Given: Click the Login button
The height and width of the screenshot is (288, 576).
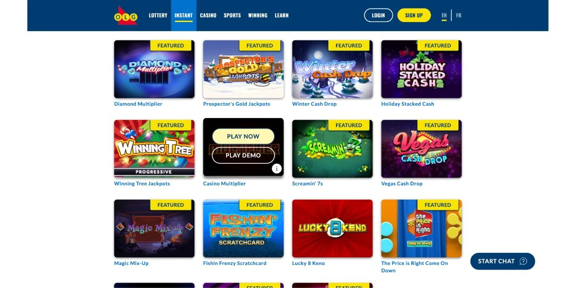Looking at the screenshot, I should coord(378,15).
